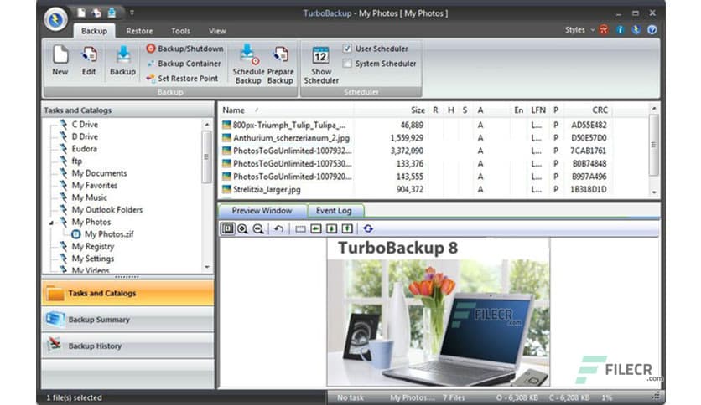Open Schedule Backup
The height and width of the screenshot is (405, 701).
(248, 64)
